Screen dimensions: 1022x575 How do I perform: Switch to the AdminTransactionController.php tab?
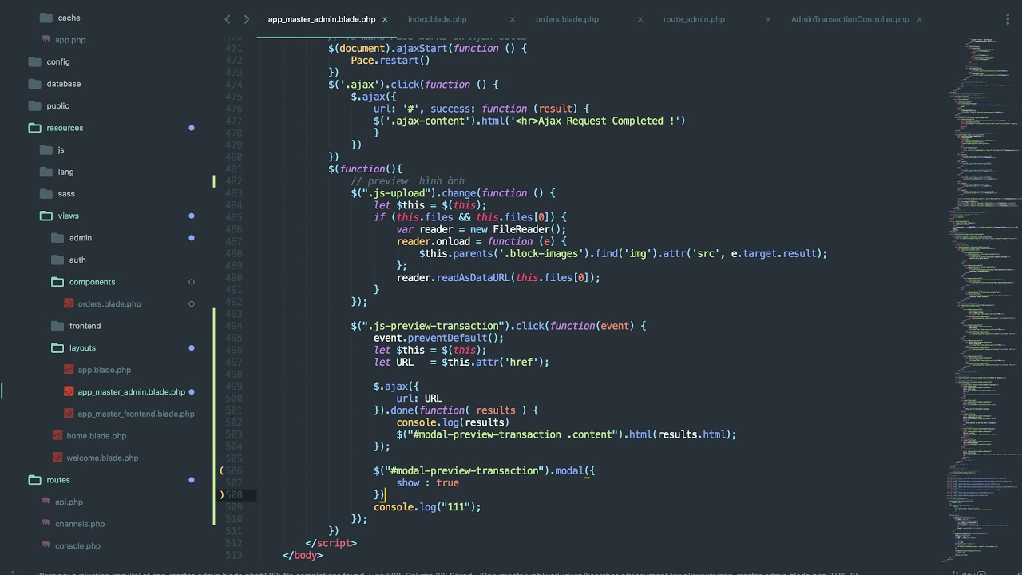[850, 19]
